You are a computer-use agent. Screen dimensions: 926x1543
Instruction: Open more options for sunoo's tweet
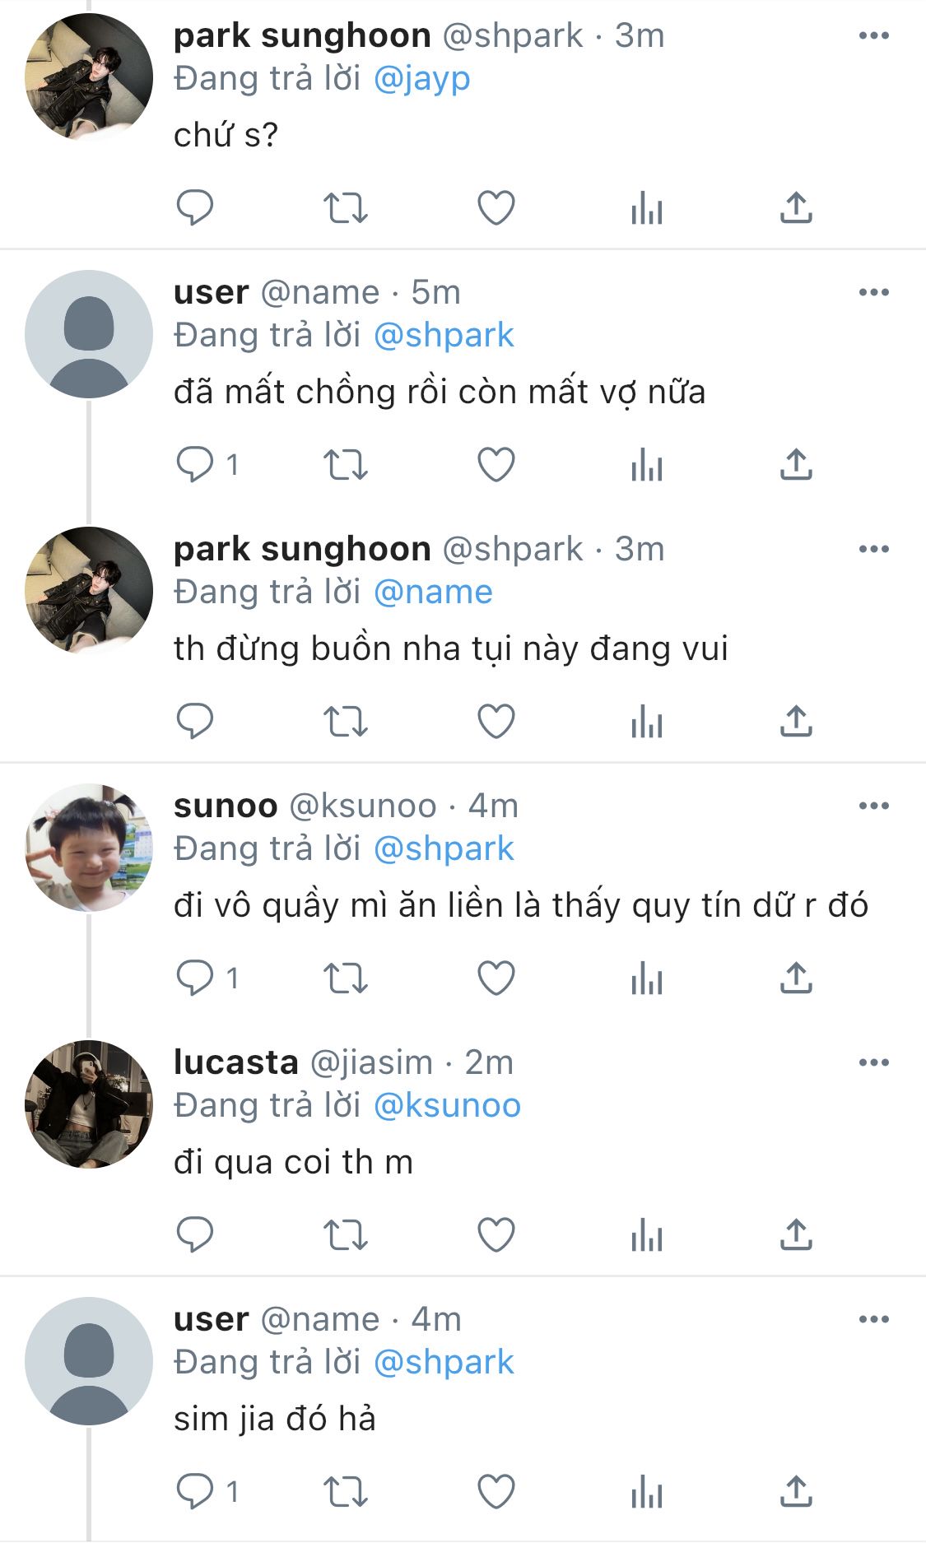[873, 806]
